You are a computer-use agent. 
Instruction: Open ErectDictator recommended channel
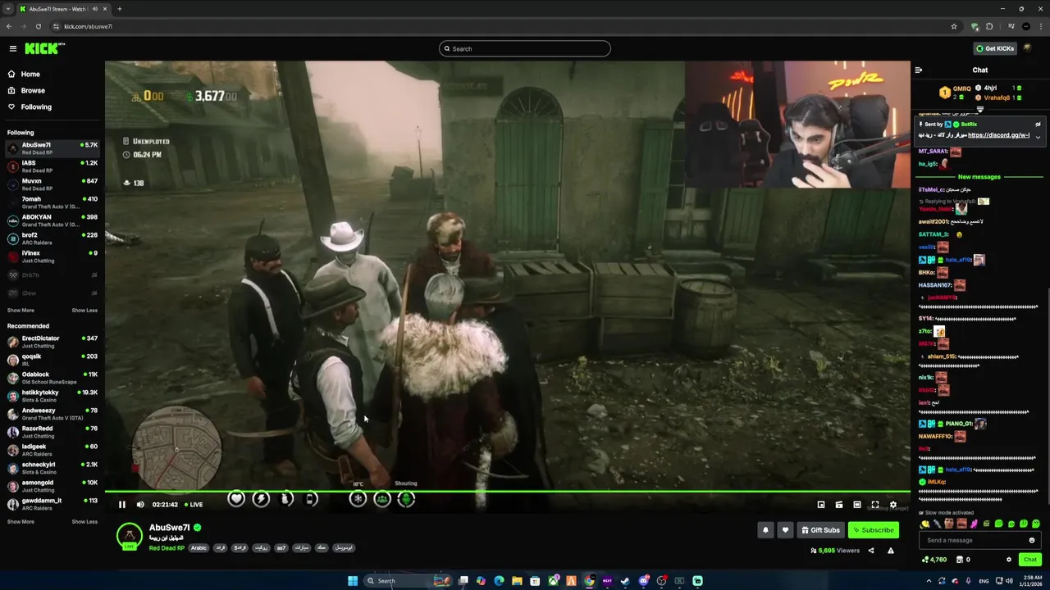tap(52, 342)
